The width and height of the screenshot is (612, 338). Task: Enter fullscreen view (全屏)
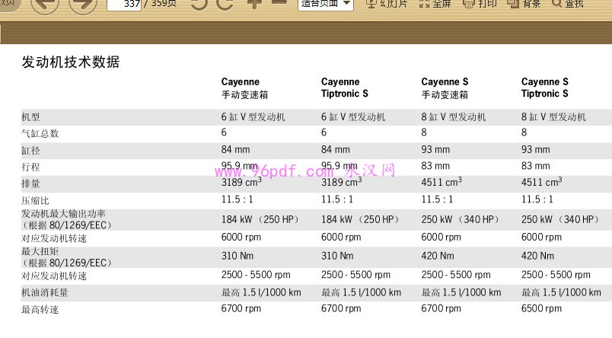click(435, 4)
